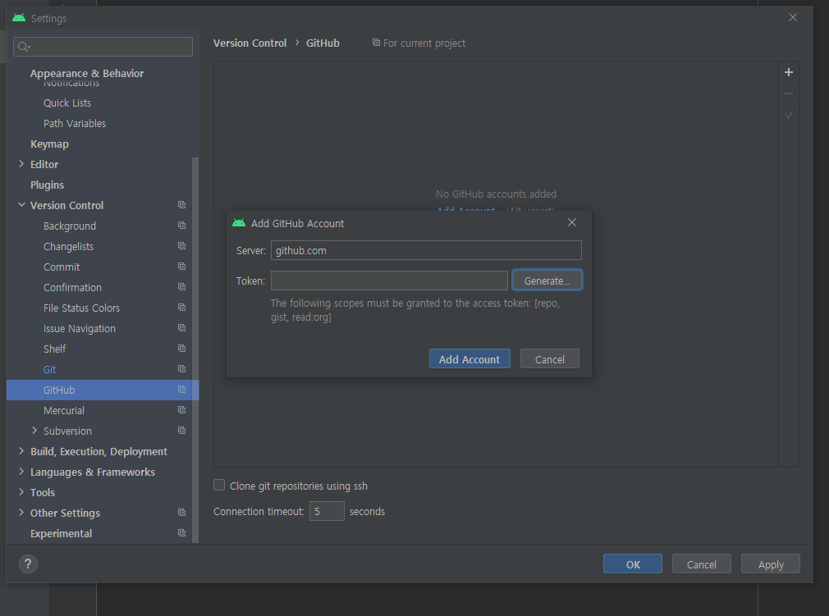829x616 pixels.
Task: Open the Plugins settings page
Action: [x=47, y=185]
